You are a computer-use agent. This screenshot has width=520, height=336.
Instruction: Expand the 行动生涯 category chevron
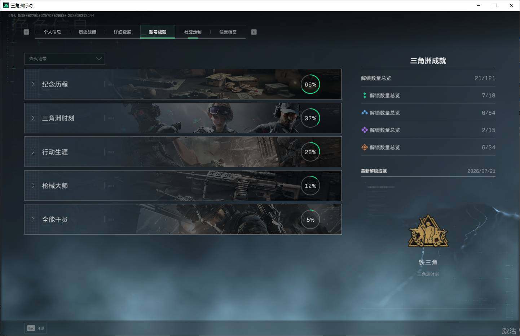(x=33, y=152)
